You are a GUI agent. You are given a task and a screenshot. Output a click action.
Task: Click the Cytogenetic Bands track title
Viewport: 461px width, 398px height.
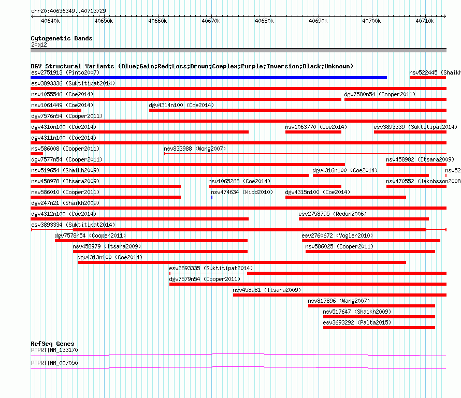click(62, 38)
